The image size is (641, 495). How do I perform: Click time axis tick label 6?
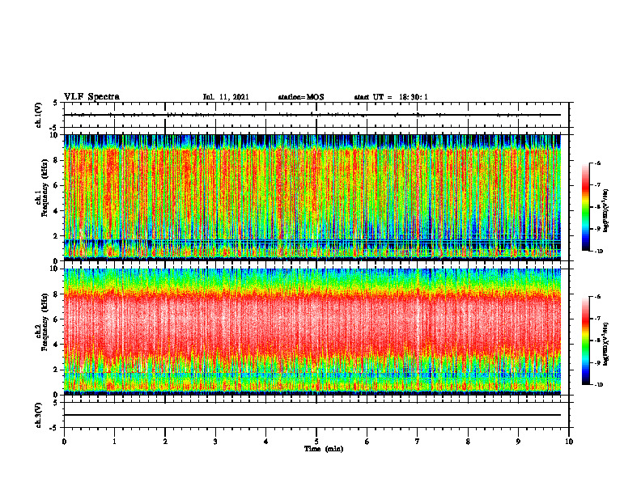point(367,442)
